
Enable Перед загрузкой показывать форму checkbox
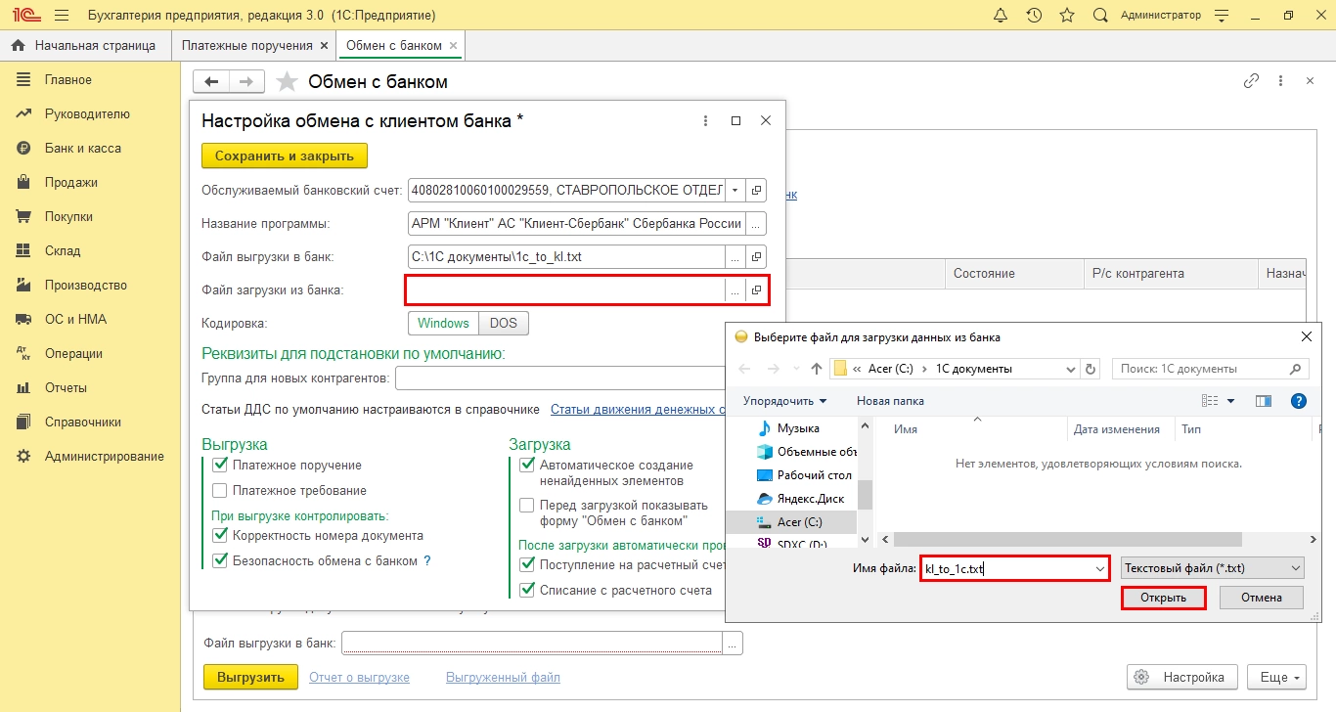click(x=527, y=506)
